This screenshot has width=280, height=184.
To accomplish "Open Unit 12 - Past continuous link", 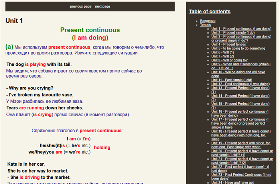I will 241,84.
